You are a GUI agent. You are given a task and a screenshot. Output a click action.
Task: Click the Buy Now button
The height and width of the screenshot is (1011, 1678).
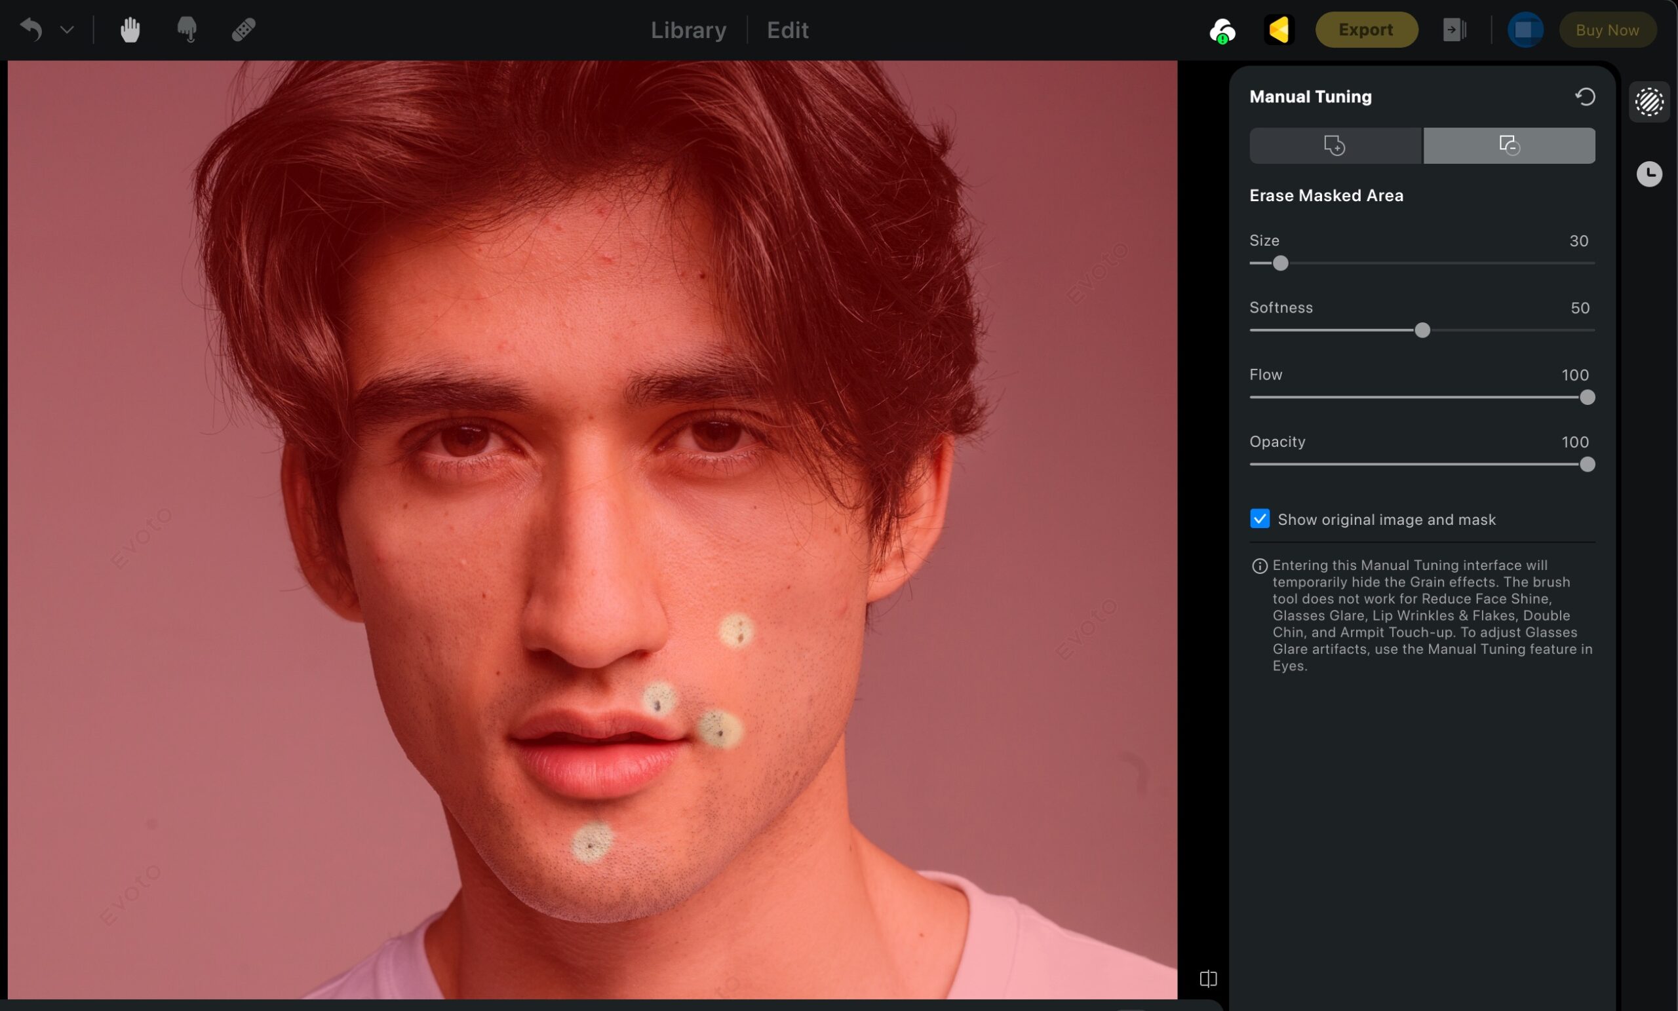(x=1607, y=30)
